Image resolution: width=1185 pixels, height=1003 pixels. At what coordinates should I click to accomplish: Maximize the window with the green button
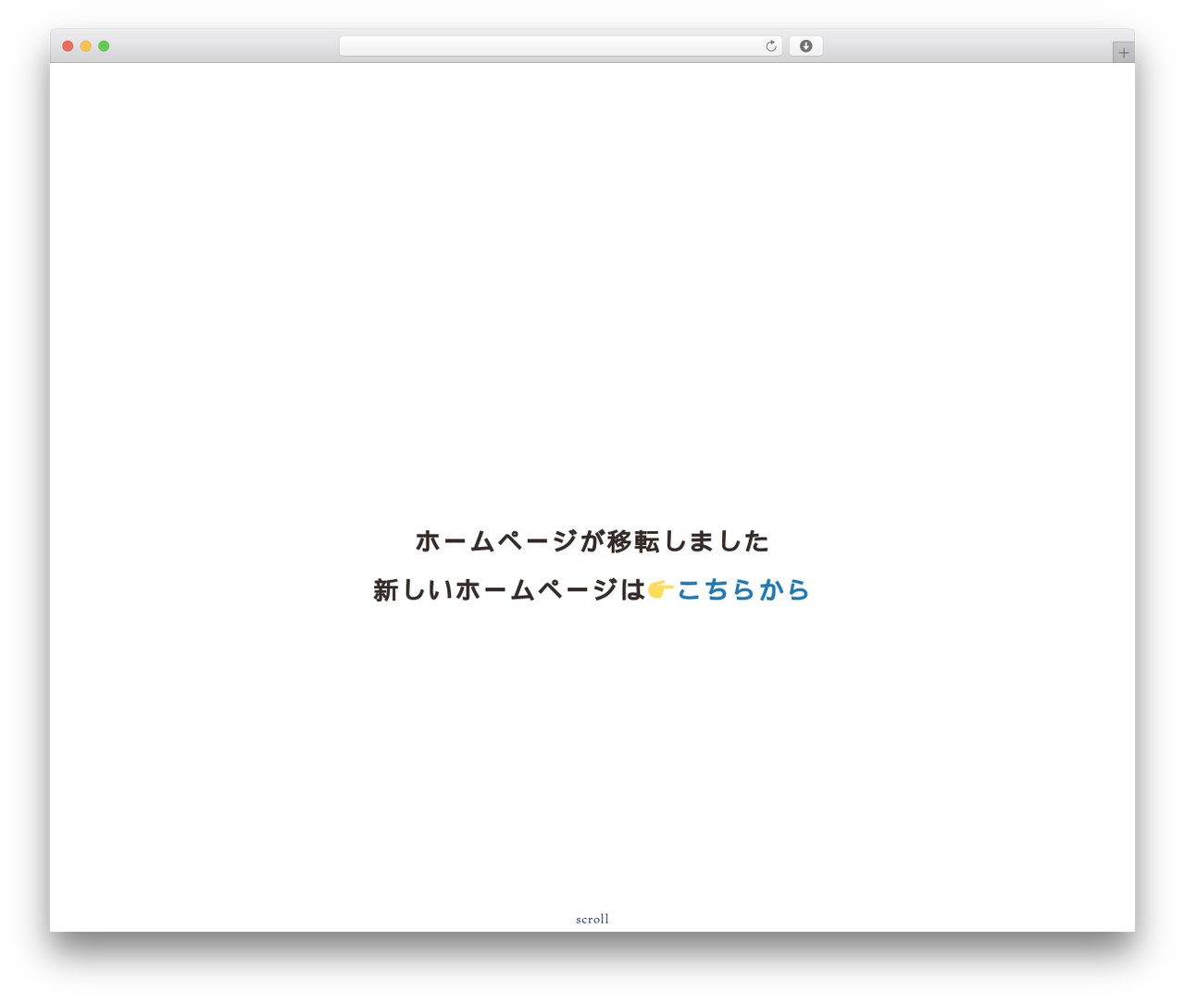click(x=104, y=46)
